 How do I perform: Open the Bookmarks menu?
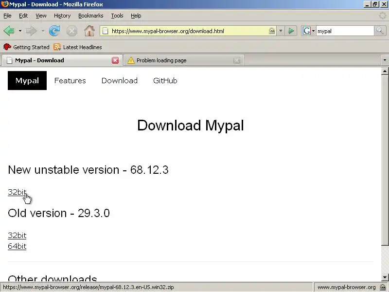point(91,16)
